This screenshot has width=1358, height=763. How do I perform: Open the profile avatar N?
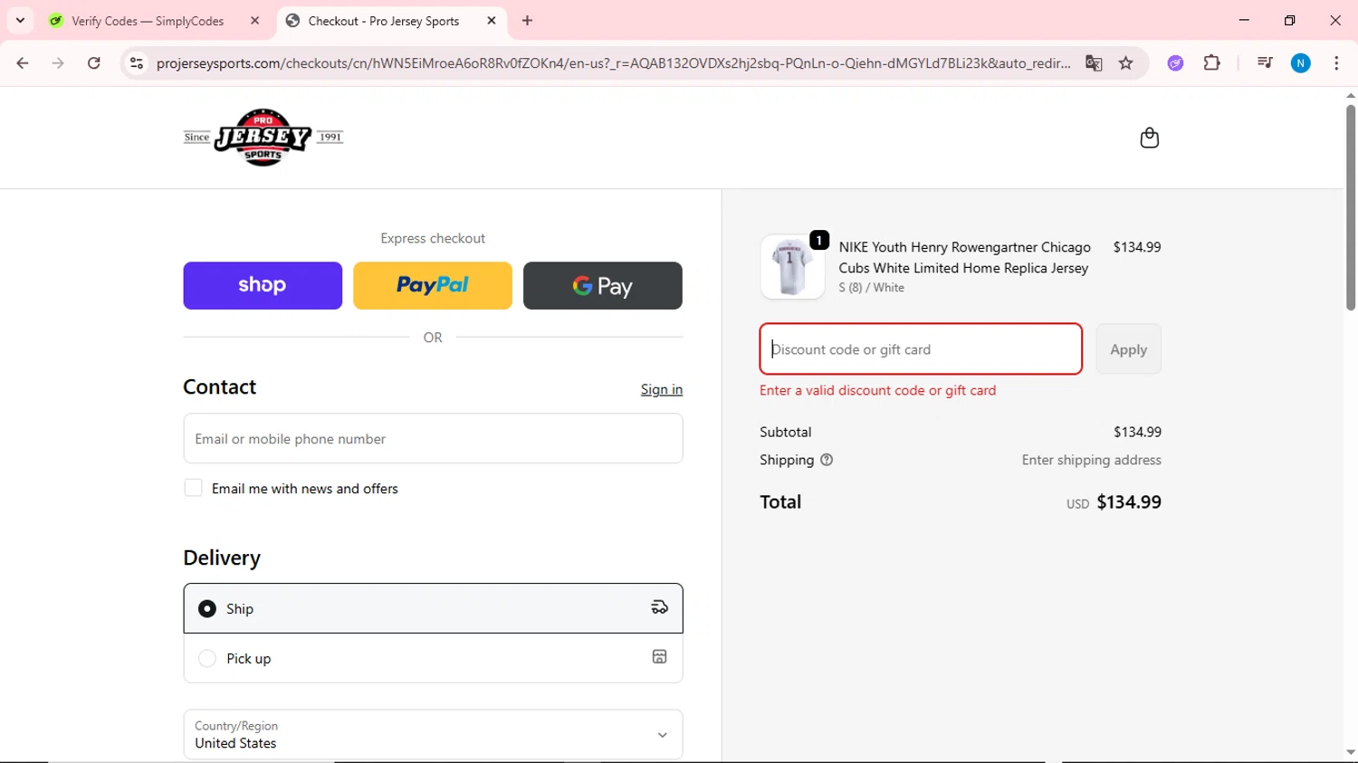(1301, 63)
